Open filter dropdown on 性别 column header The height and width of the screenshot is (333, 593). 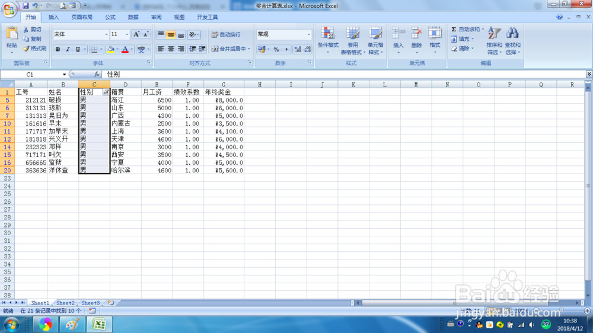(x=106, y=92)
